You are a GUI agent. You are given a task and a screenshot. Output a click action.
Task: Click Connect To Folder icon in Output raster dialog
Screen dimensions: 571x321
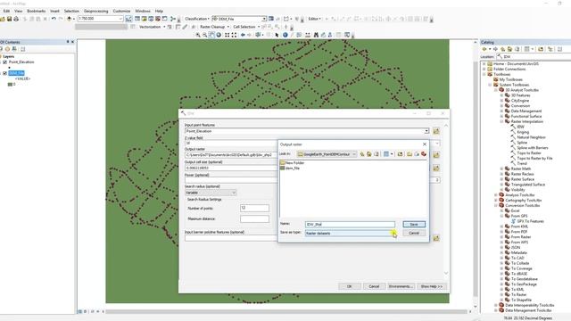401,154
